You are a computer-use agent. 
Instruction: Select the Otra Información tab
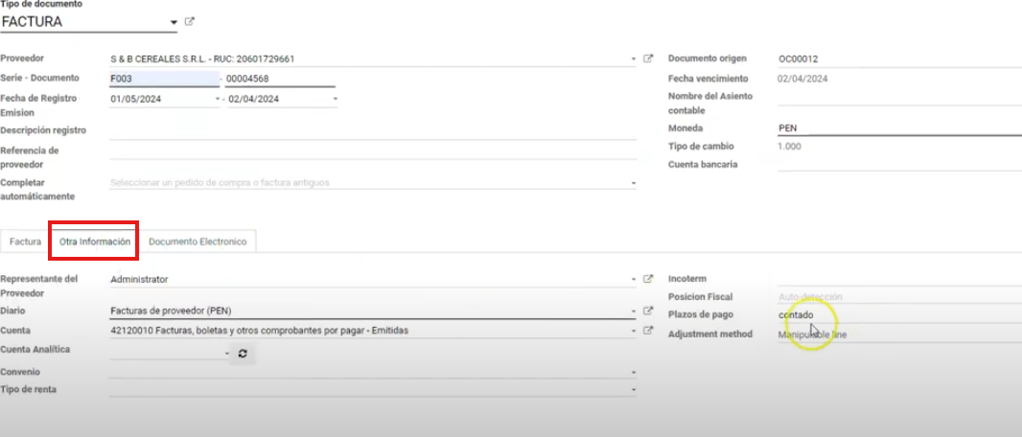(95, 241)
